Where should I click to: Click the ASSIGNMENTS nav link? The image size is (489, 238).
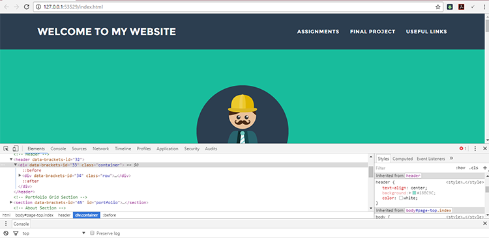318,32
